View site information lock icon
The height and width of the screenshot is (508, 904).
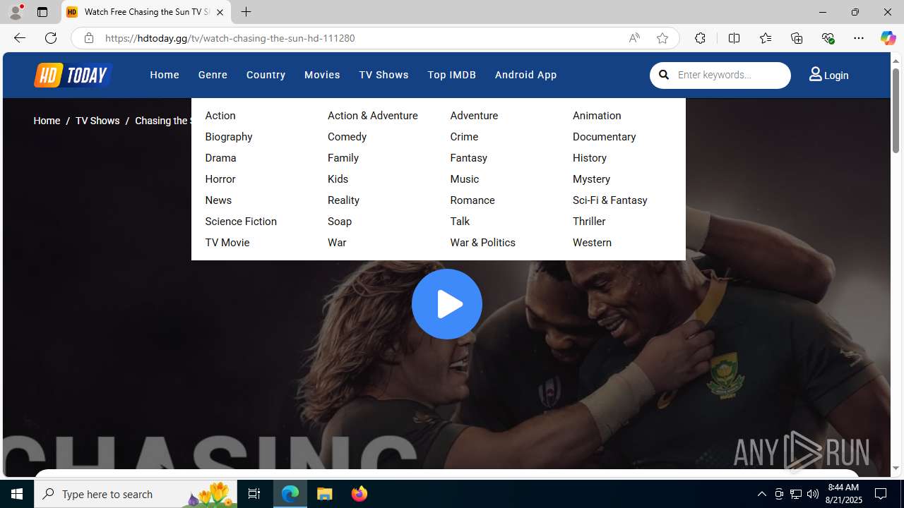(88, 38)
